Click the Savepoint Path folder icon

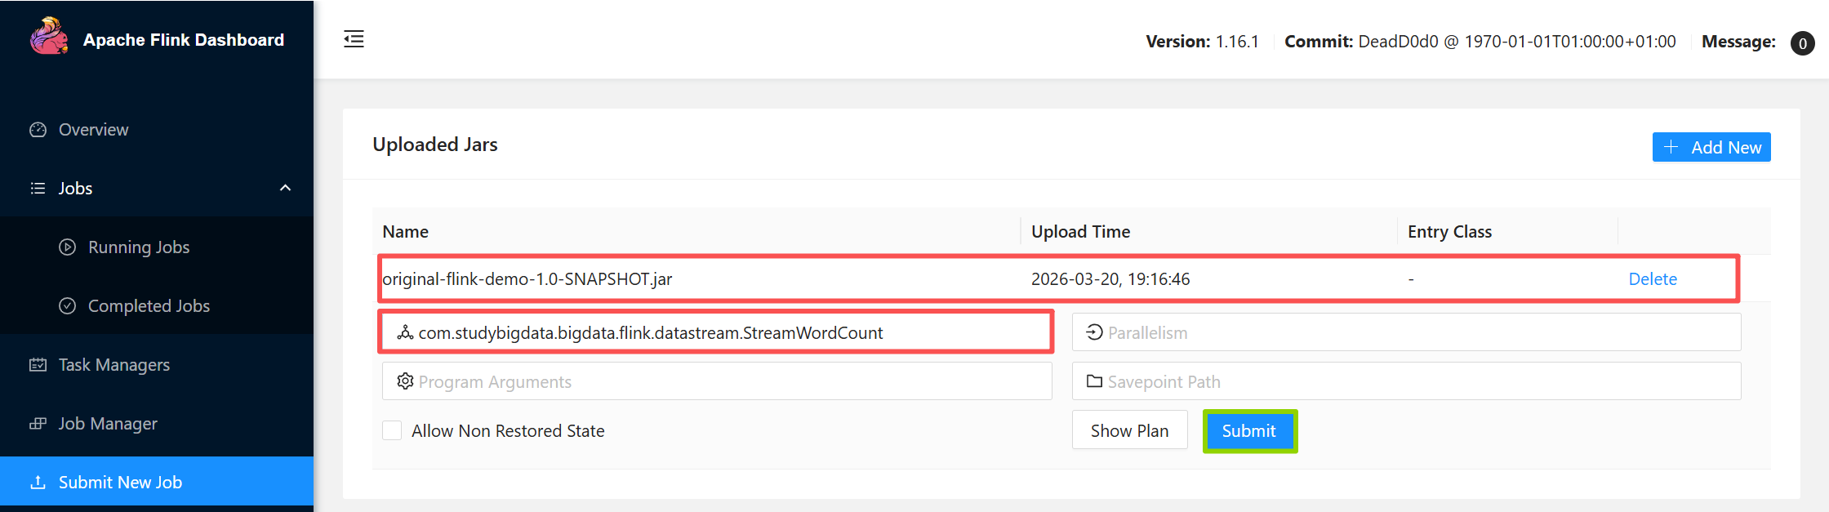1095,381
